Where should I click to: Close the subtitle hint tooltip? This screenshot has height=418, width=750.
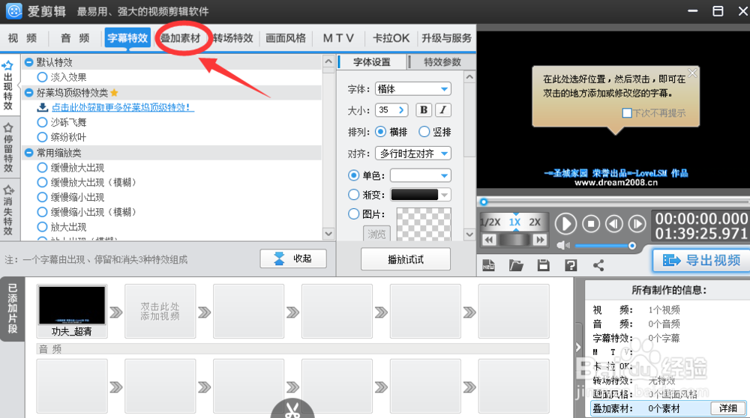(692, 73)
